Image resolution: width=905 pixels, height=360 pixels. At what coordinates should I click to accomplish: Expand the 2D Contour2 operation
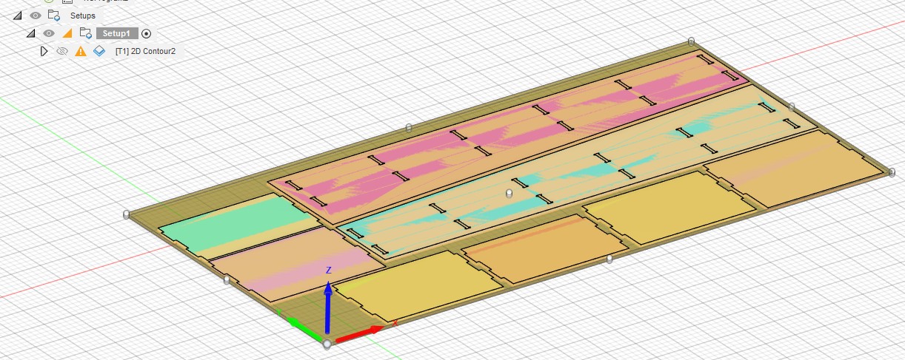44,51
